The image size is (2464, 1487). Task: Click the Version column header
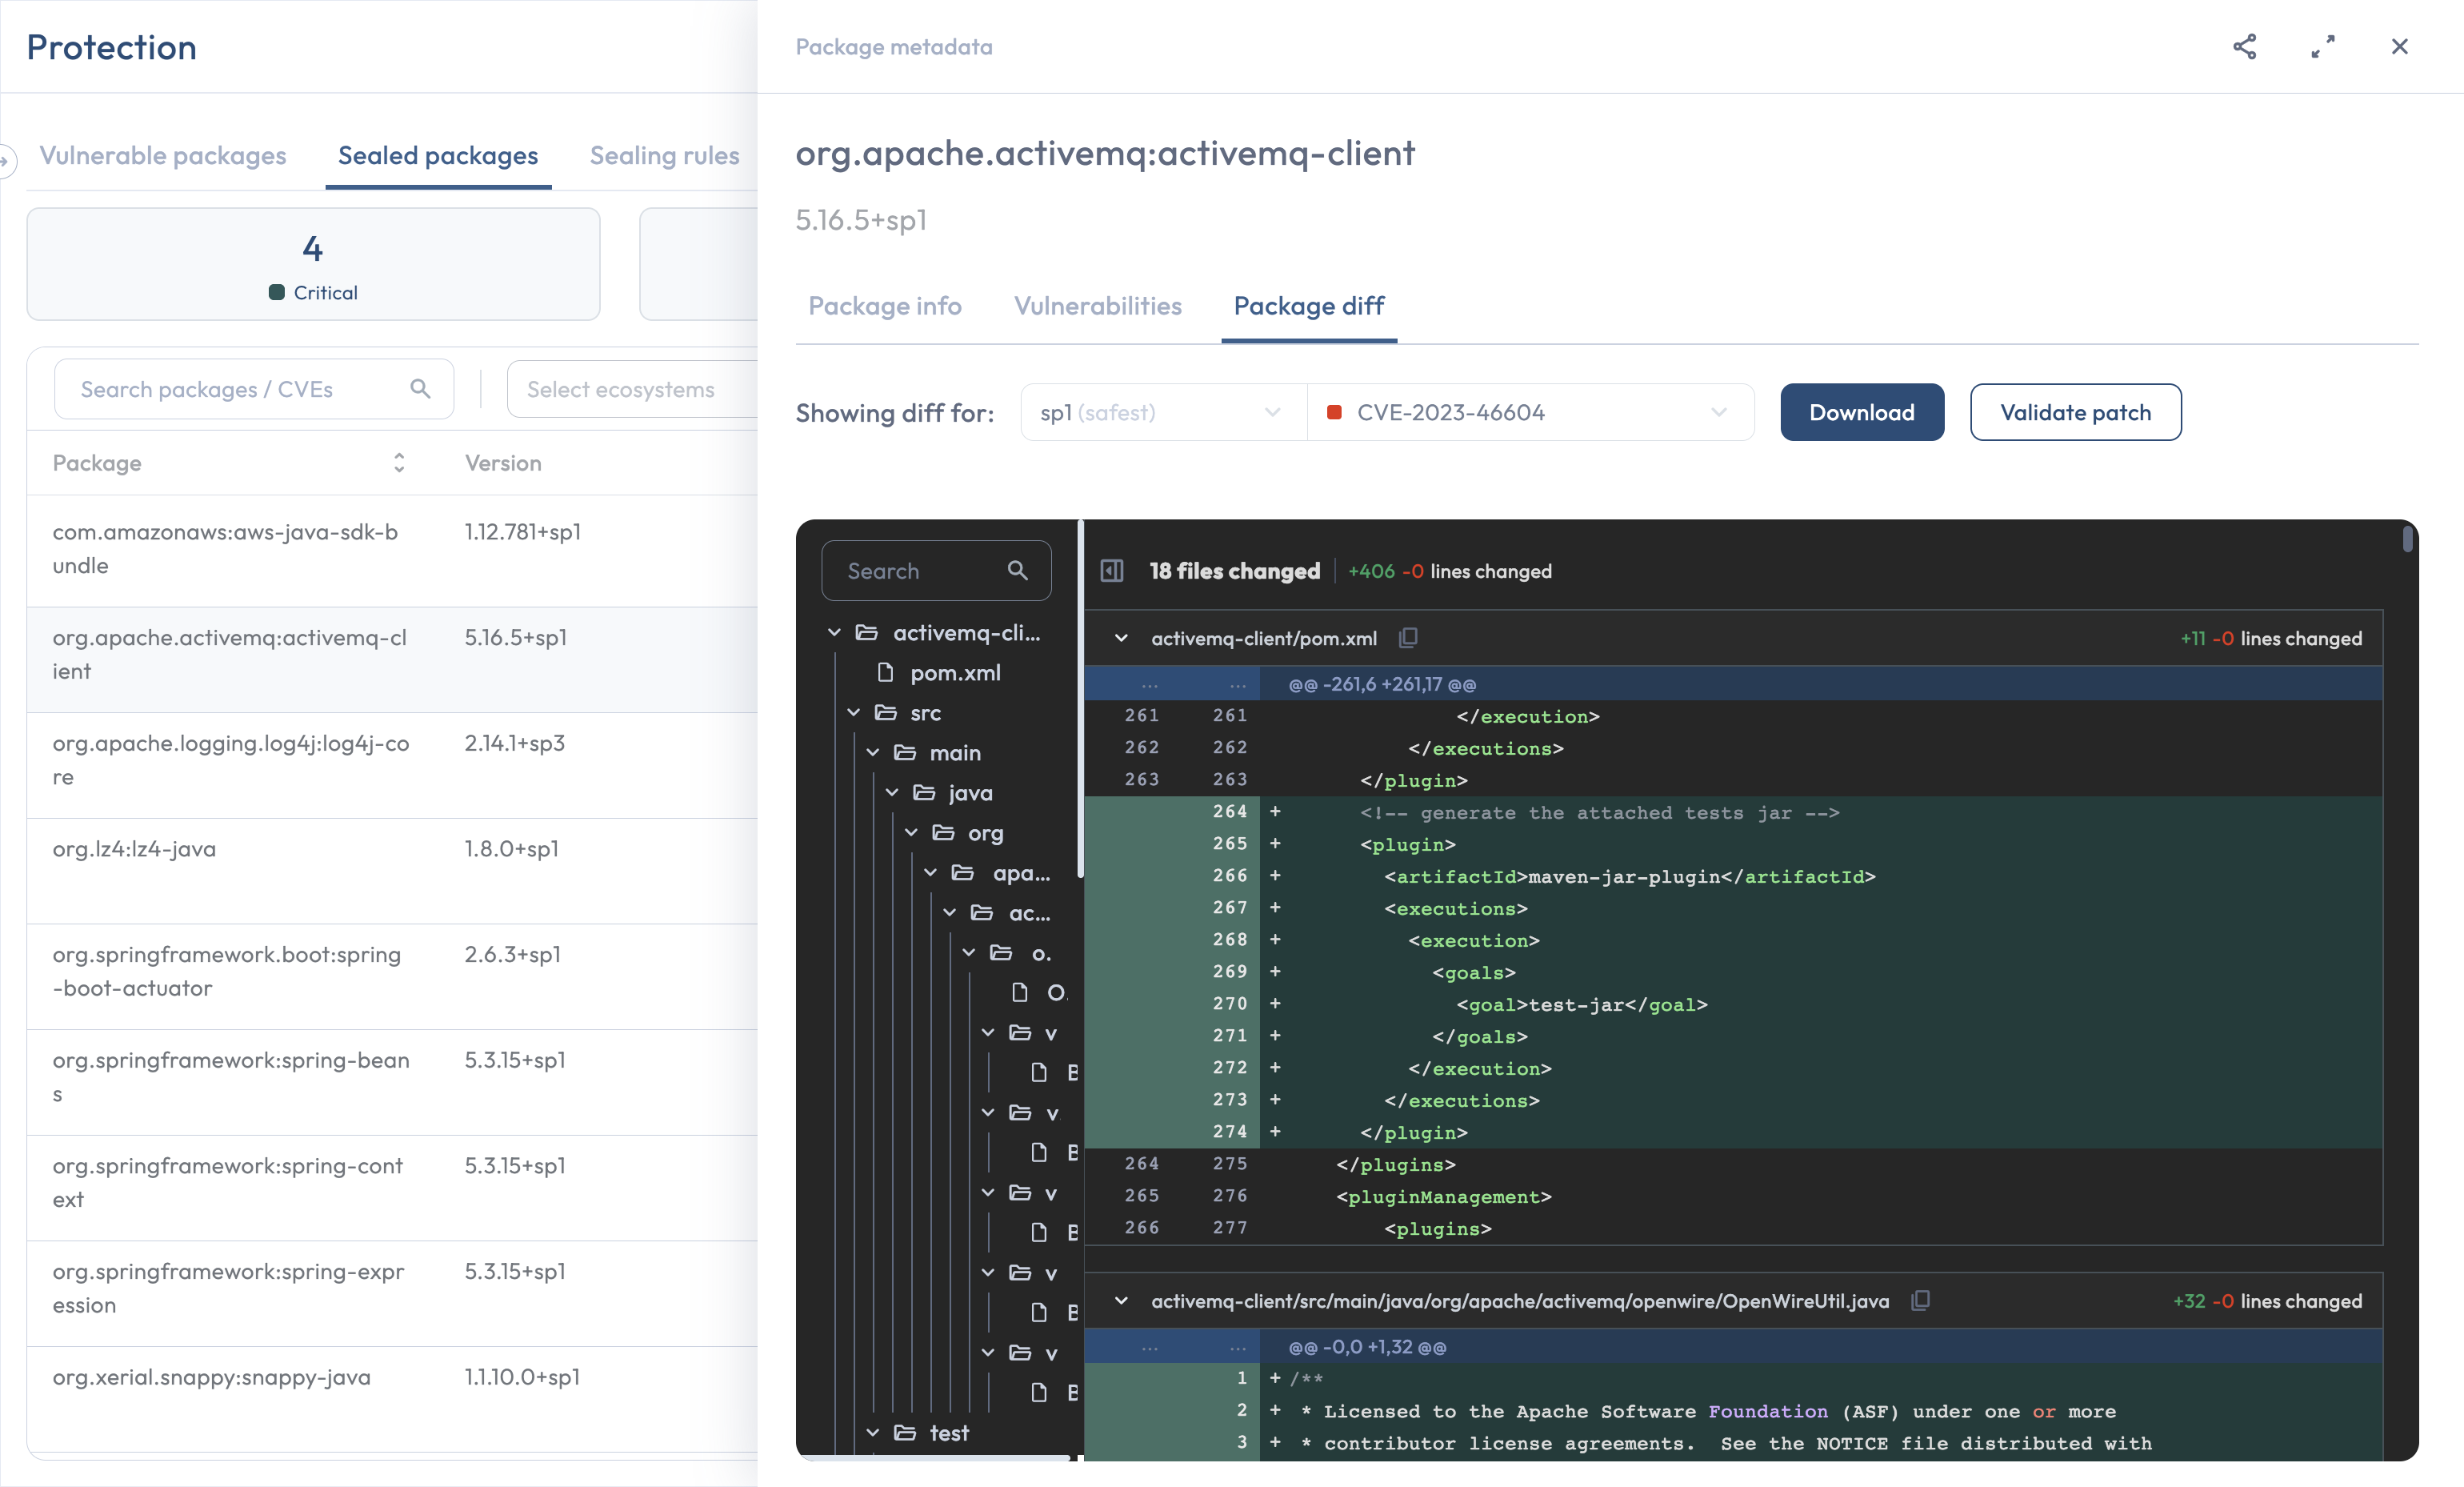pyautogui.click(x=503, y=463)
